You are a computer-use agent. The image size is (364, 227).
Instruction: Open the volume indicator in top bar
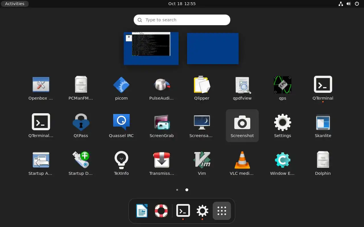(349, 4)
